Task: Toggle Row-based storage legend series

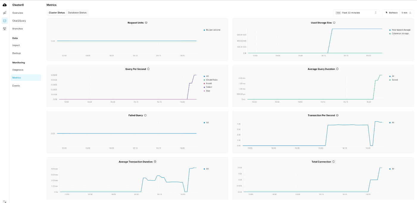Action: click(x=400, y=30)
